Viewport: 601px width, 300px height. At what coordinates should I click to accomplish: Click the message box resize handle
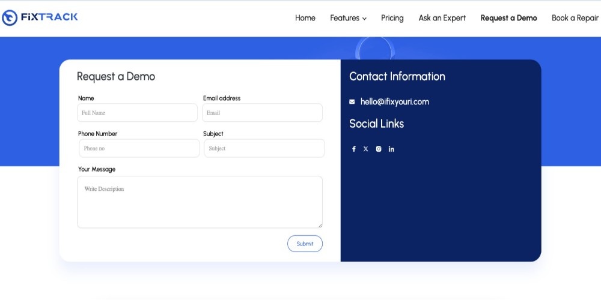[x=320, y=225]
